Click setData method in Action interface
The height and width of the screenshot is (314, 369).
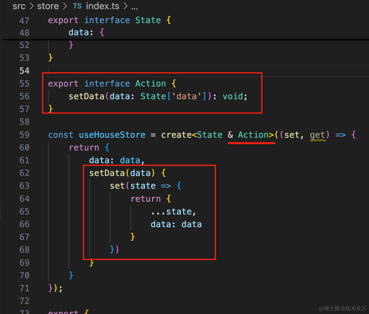pos(86,96)
